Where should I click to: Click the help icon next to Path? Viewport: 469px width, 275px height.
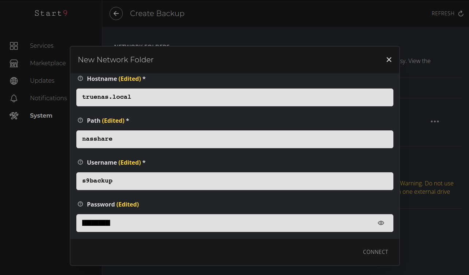tap(81, 121)
